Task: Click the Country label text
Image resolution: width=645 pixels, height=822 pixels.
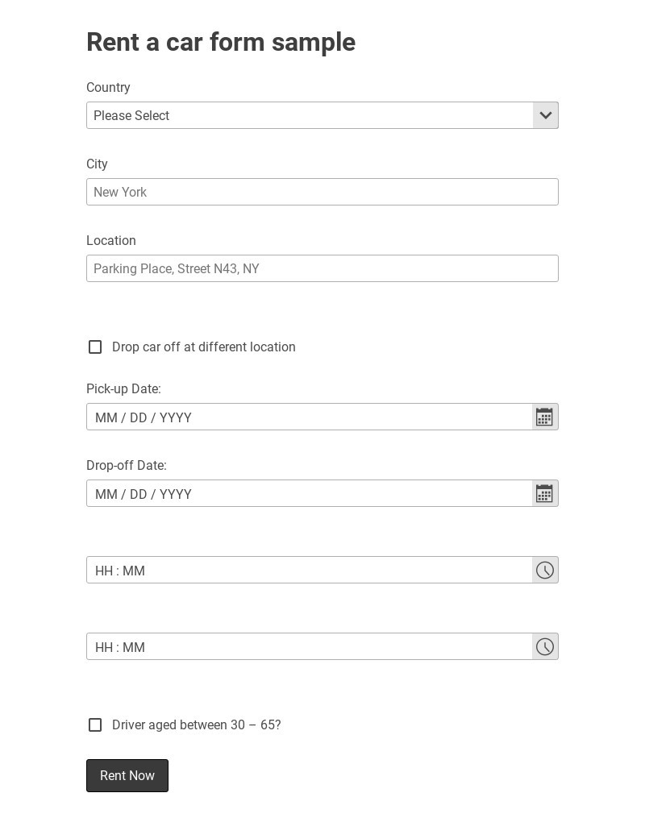Action: click(x=108, y=88)
